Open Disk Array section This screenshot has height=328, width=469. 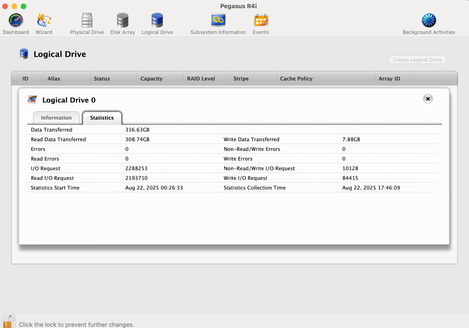click(123, 24)
